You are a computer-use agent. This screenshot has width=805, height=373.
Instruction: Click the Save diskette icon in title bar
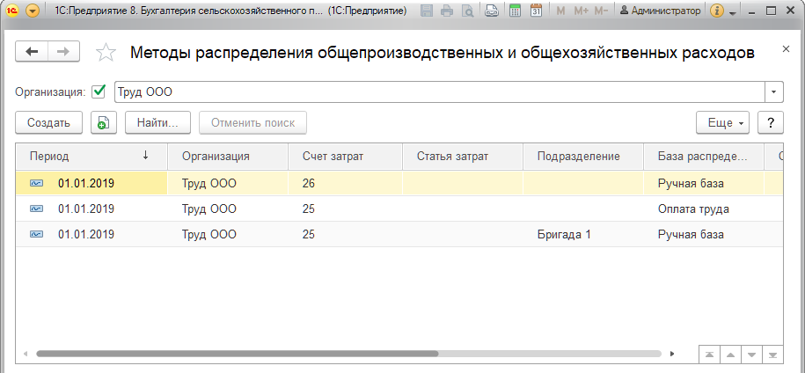coord(427,11)
